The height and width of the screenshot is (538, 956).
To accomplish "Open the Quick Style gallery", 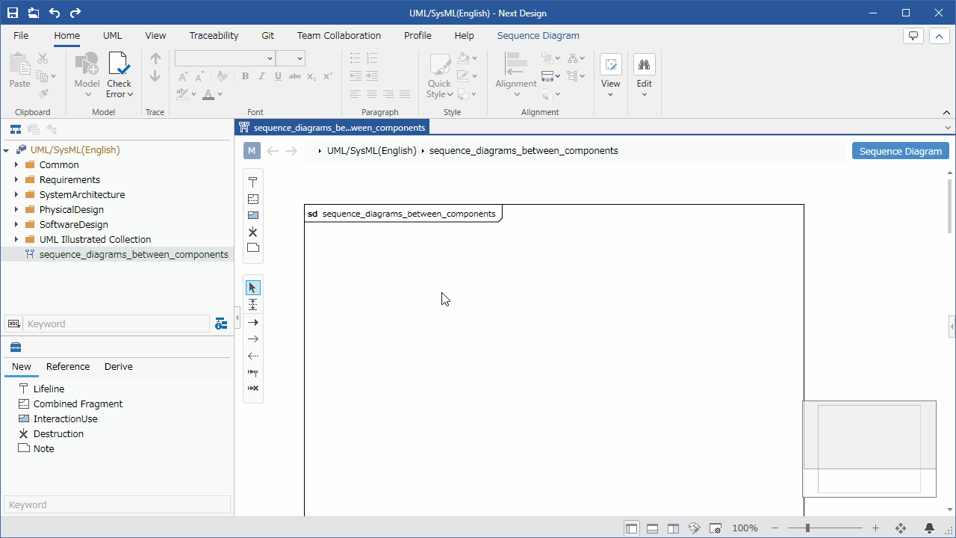I will 440,75.
